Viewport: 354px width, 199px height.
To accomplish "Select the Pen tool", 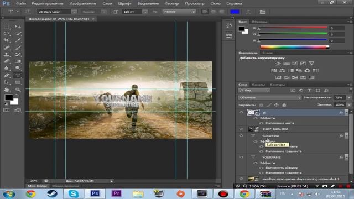I will pos(7,75).
